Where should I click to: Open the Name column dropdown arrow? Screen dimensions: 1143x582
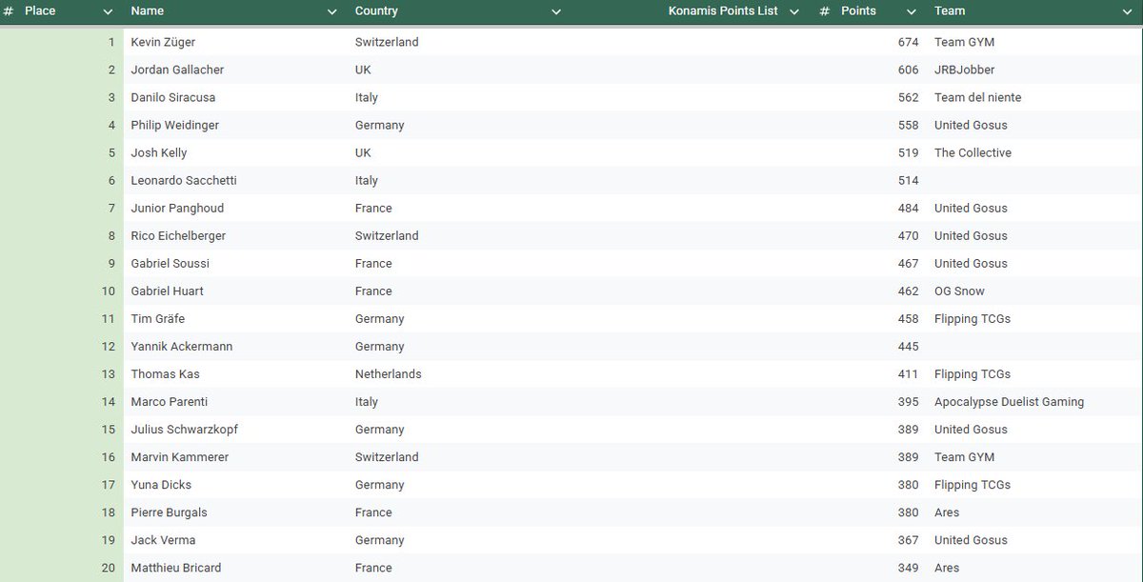332,12
